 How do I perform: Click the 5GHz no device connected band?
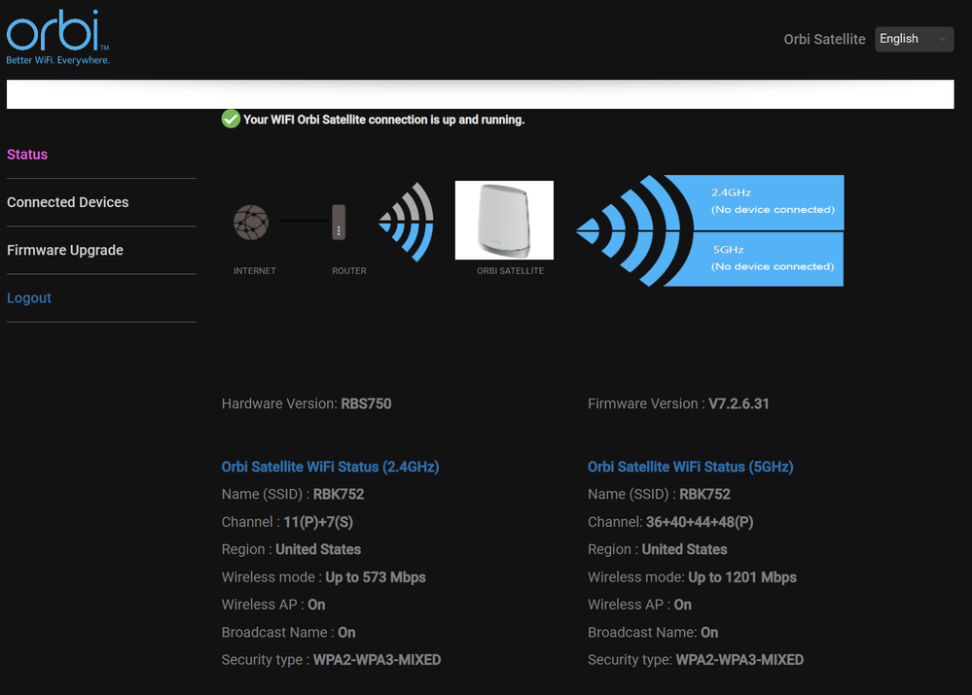[768, 259]
